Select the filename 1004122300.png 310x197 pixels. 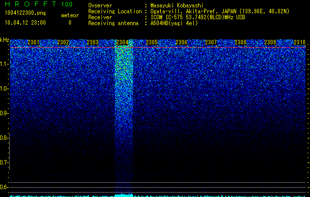click(26, 13)
